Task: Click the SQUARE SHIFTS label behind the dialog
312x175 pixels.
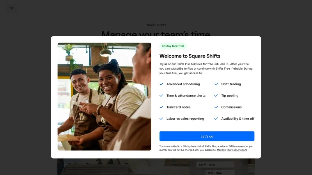Action: pos(156,25)
